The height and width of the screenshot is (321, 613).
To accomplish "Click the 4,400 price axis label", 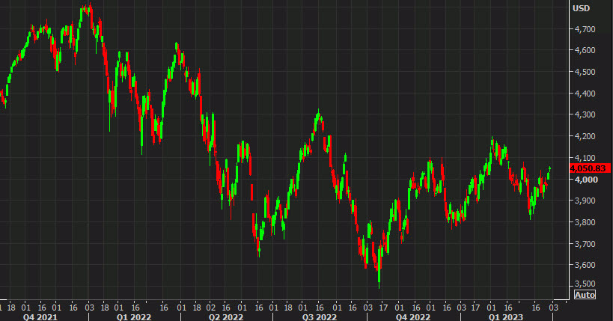I will tap(585, 94).
